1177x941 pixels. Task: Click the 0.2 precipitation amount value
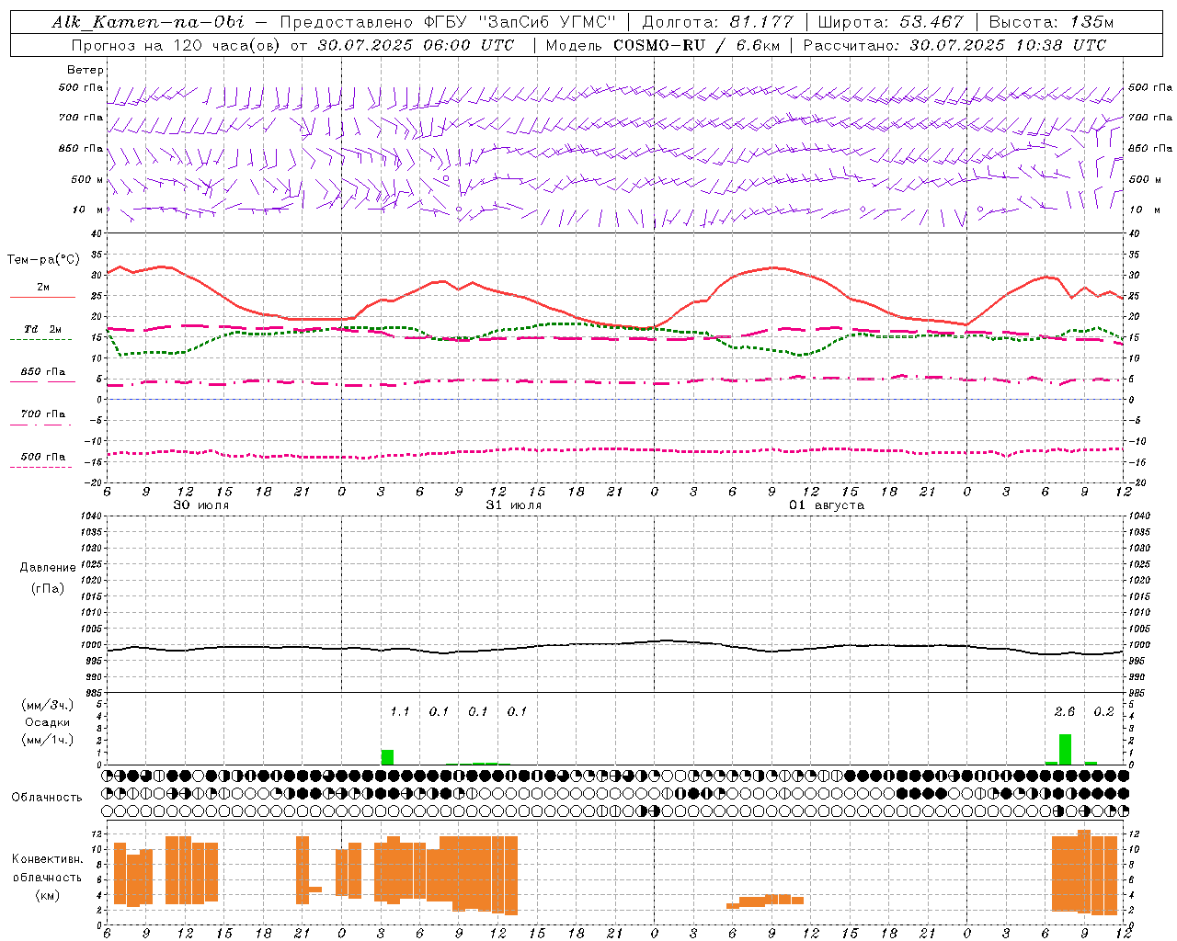click(1104, 712)
